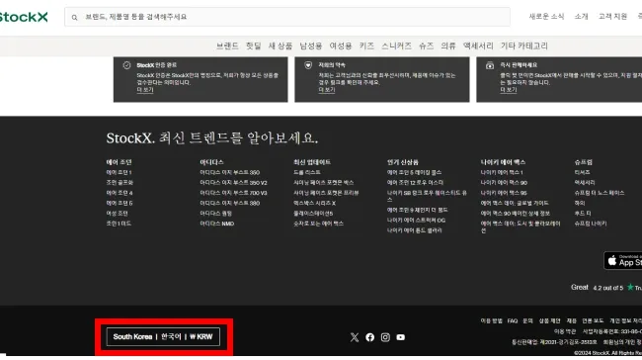Open the 핫딜 menu
Screen dimensions: 642x360
[x=254, y=45]
